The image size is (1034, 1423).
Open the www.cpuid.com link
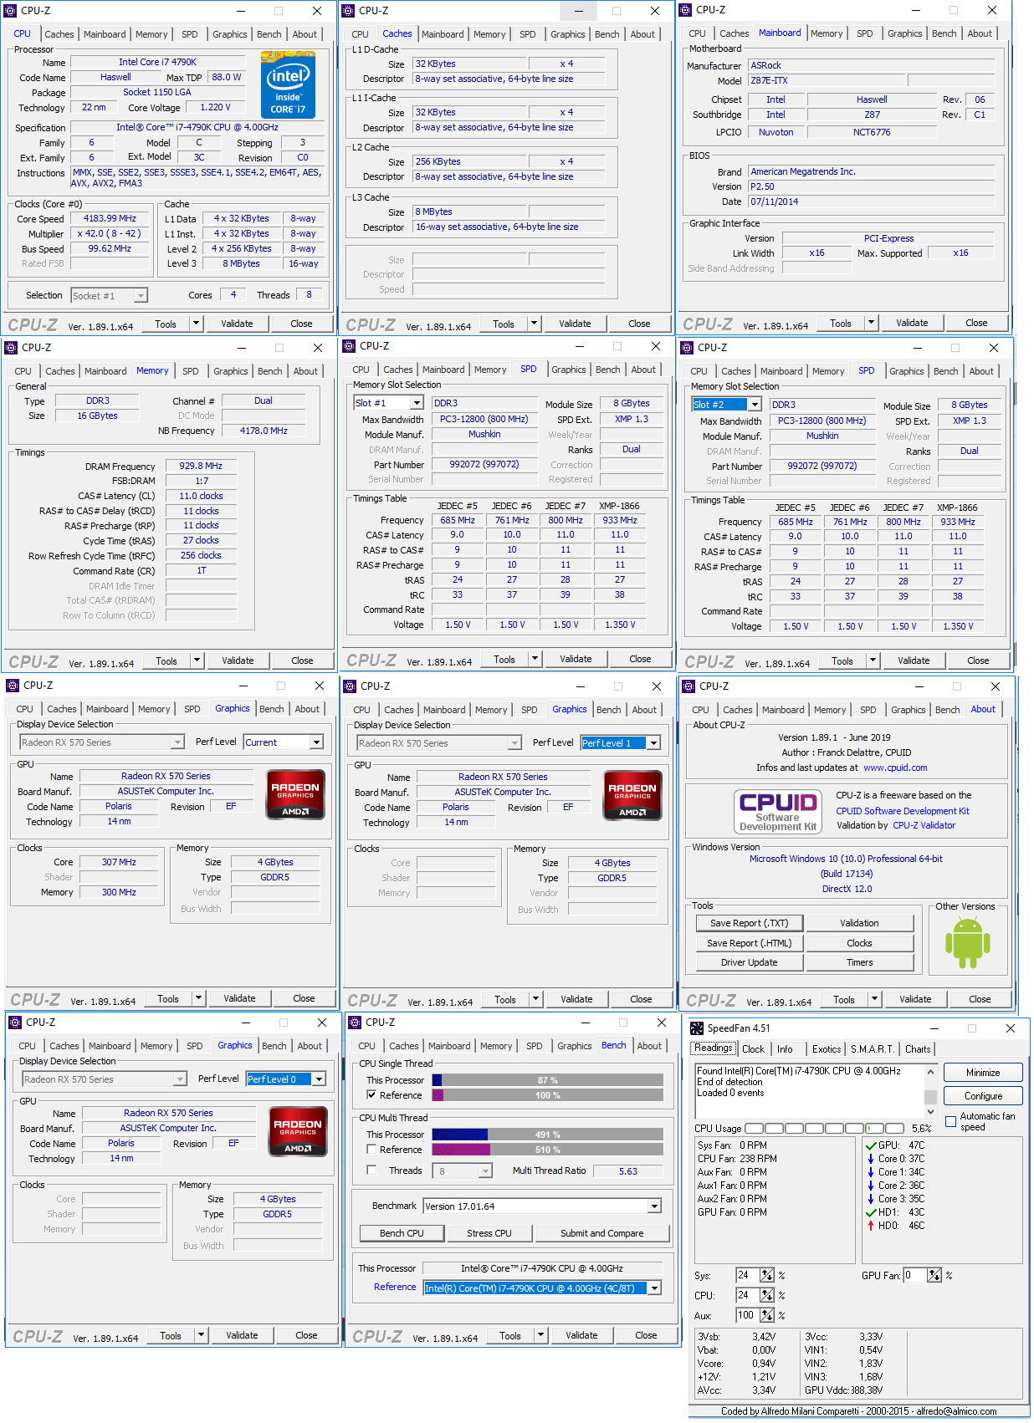pyautogui.click(x=895, y=768)
